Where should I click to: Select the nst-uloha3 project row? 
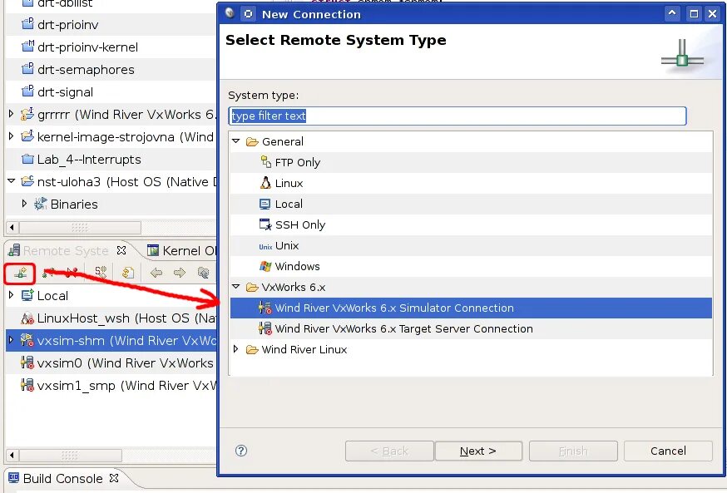tap(111, 181)
